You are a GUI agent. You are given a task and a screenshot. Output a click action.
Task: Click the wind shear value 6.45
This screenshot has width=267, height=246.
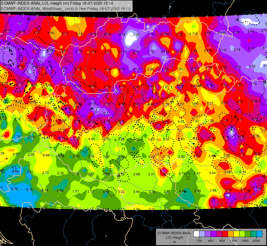92,139
